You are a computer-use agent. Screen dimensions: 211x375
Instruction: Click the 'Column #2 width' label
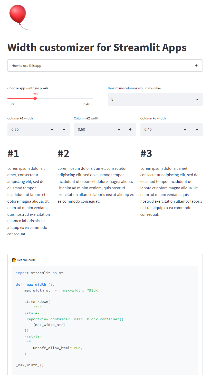click(87, 118)
